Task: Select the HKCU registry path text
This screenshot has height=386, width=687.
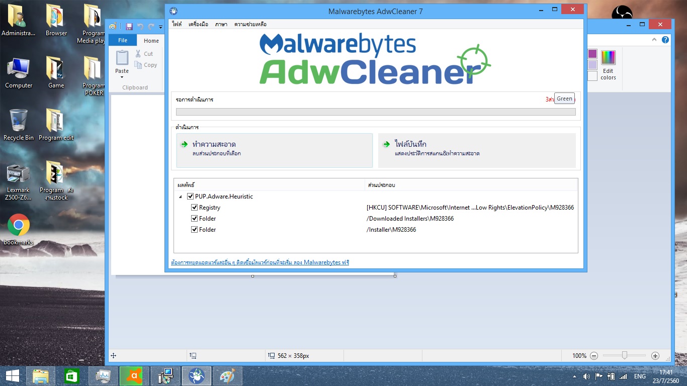Action: (x=470, y=208)
